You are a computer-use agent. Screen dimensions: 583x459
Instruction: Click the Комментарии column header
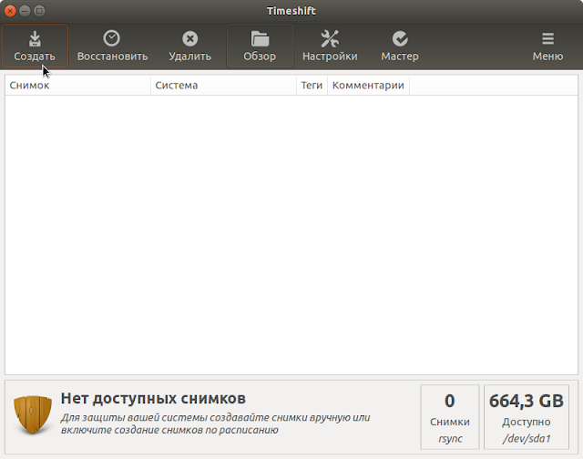click(368, 85)
